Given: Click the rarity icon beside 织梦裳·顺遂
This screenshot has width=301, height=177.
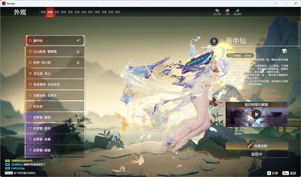Looking at the screenshot, I should [30, 150].
